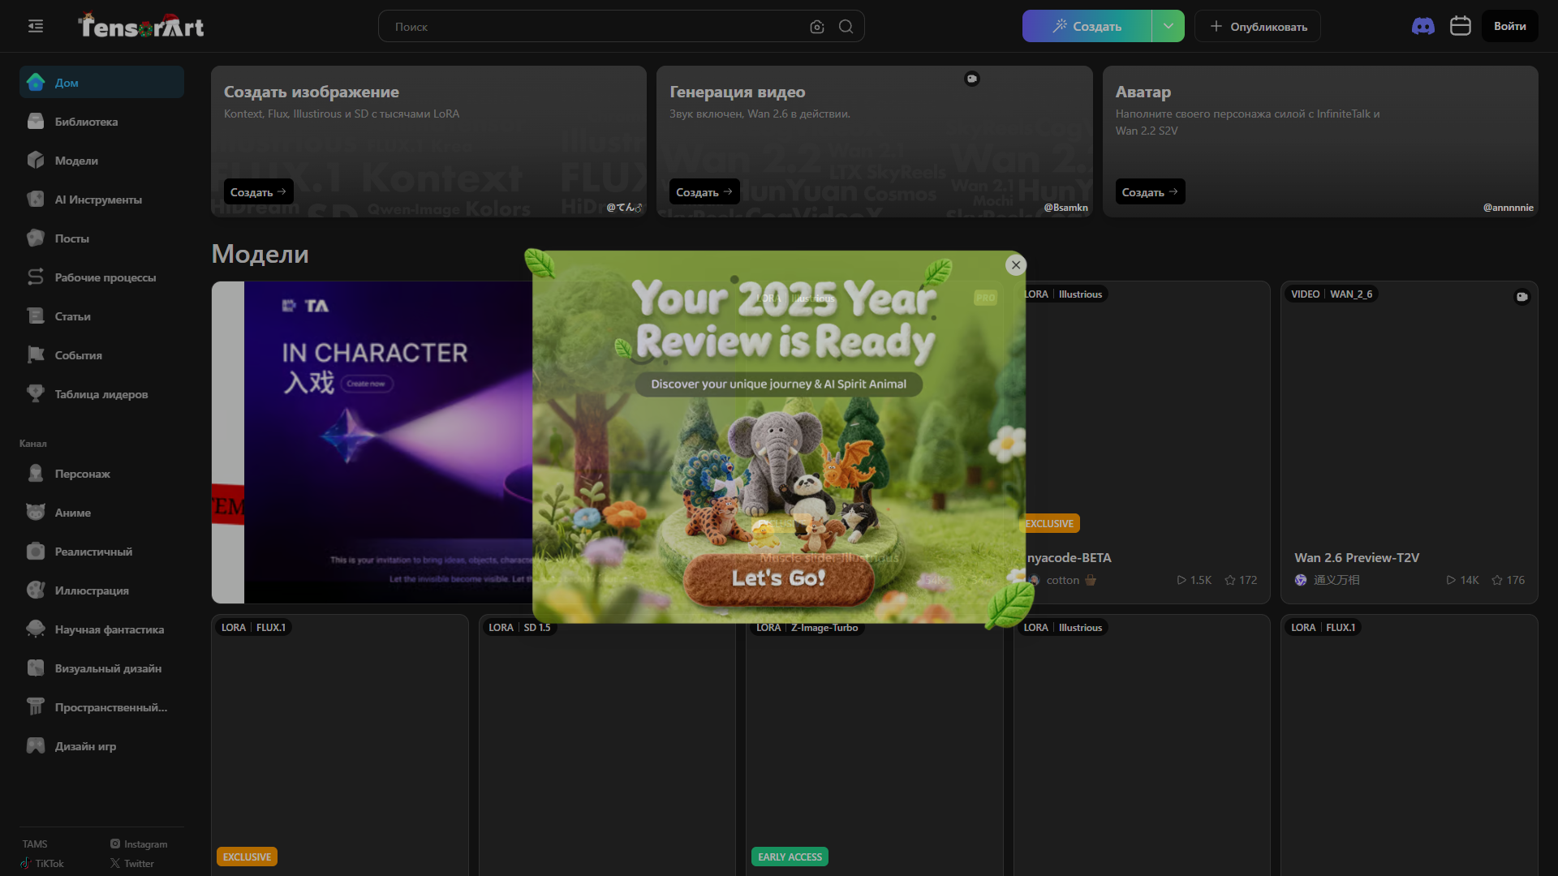Collapse the sidebar with the menu icon

36,26
